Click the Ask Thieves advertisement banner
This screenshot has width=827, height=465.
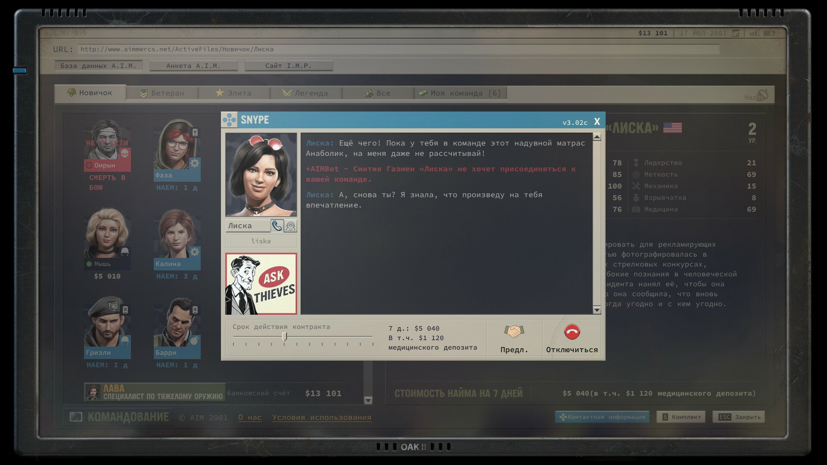[x=261, y=284]
